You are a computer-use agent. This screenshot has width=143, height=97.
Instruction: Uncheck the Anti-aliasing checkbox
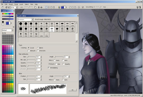click(x=49, y=68)
